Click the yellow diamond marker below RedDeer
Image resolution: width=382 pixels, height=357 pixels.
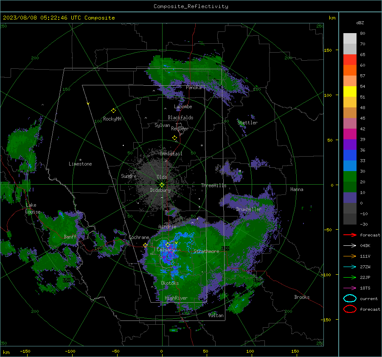click(x=174, y=138)
